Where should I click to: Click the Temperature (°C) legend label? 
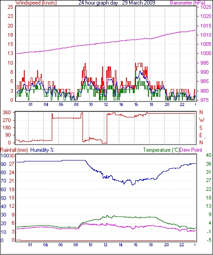[x=161, y=150]
